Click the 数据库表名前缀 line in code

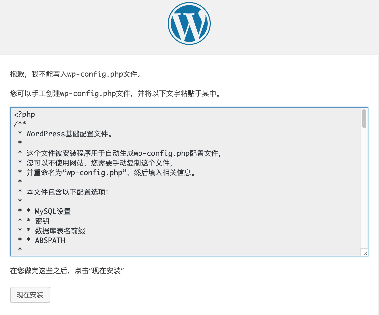point(60,231)
